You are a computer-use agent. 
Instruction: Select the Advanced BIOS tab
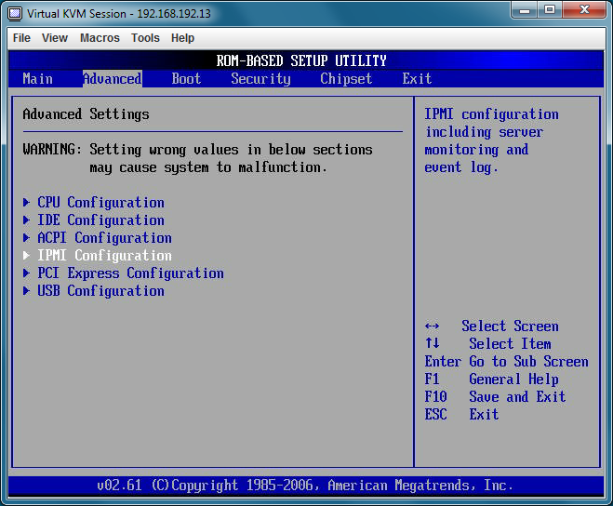pyautogui.click(x=113, y=79)
